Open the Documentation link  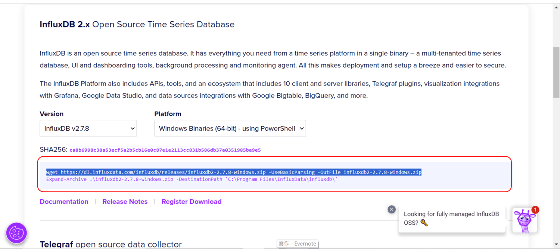64,202
